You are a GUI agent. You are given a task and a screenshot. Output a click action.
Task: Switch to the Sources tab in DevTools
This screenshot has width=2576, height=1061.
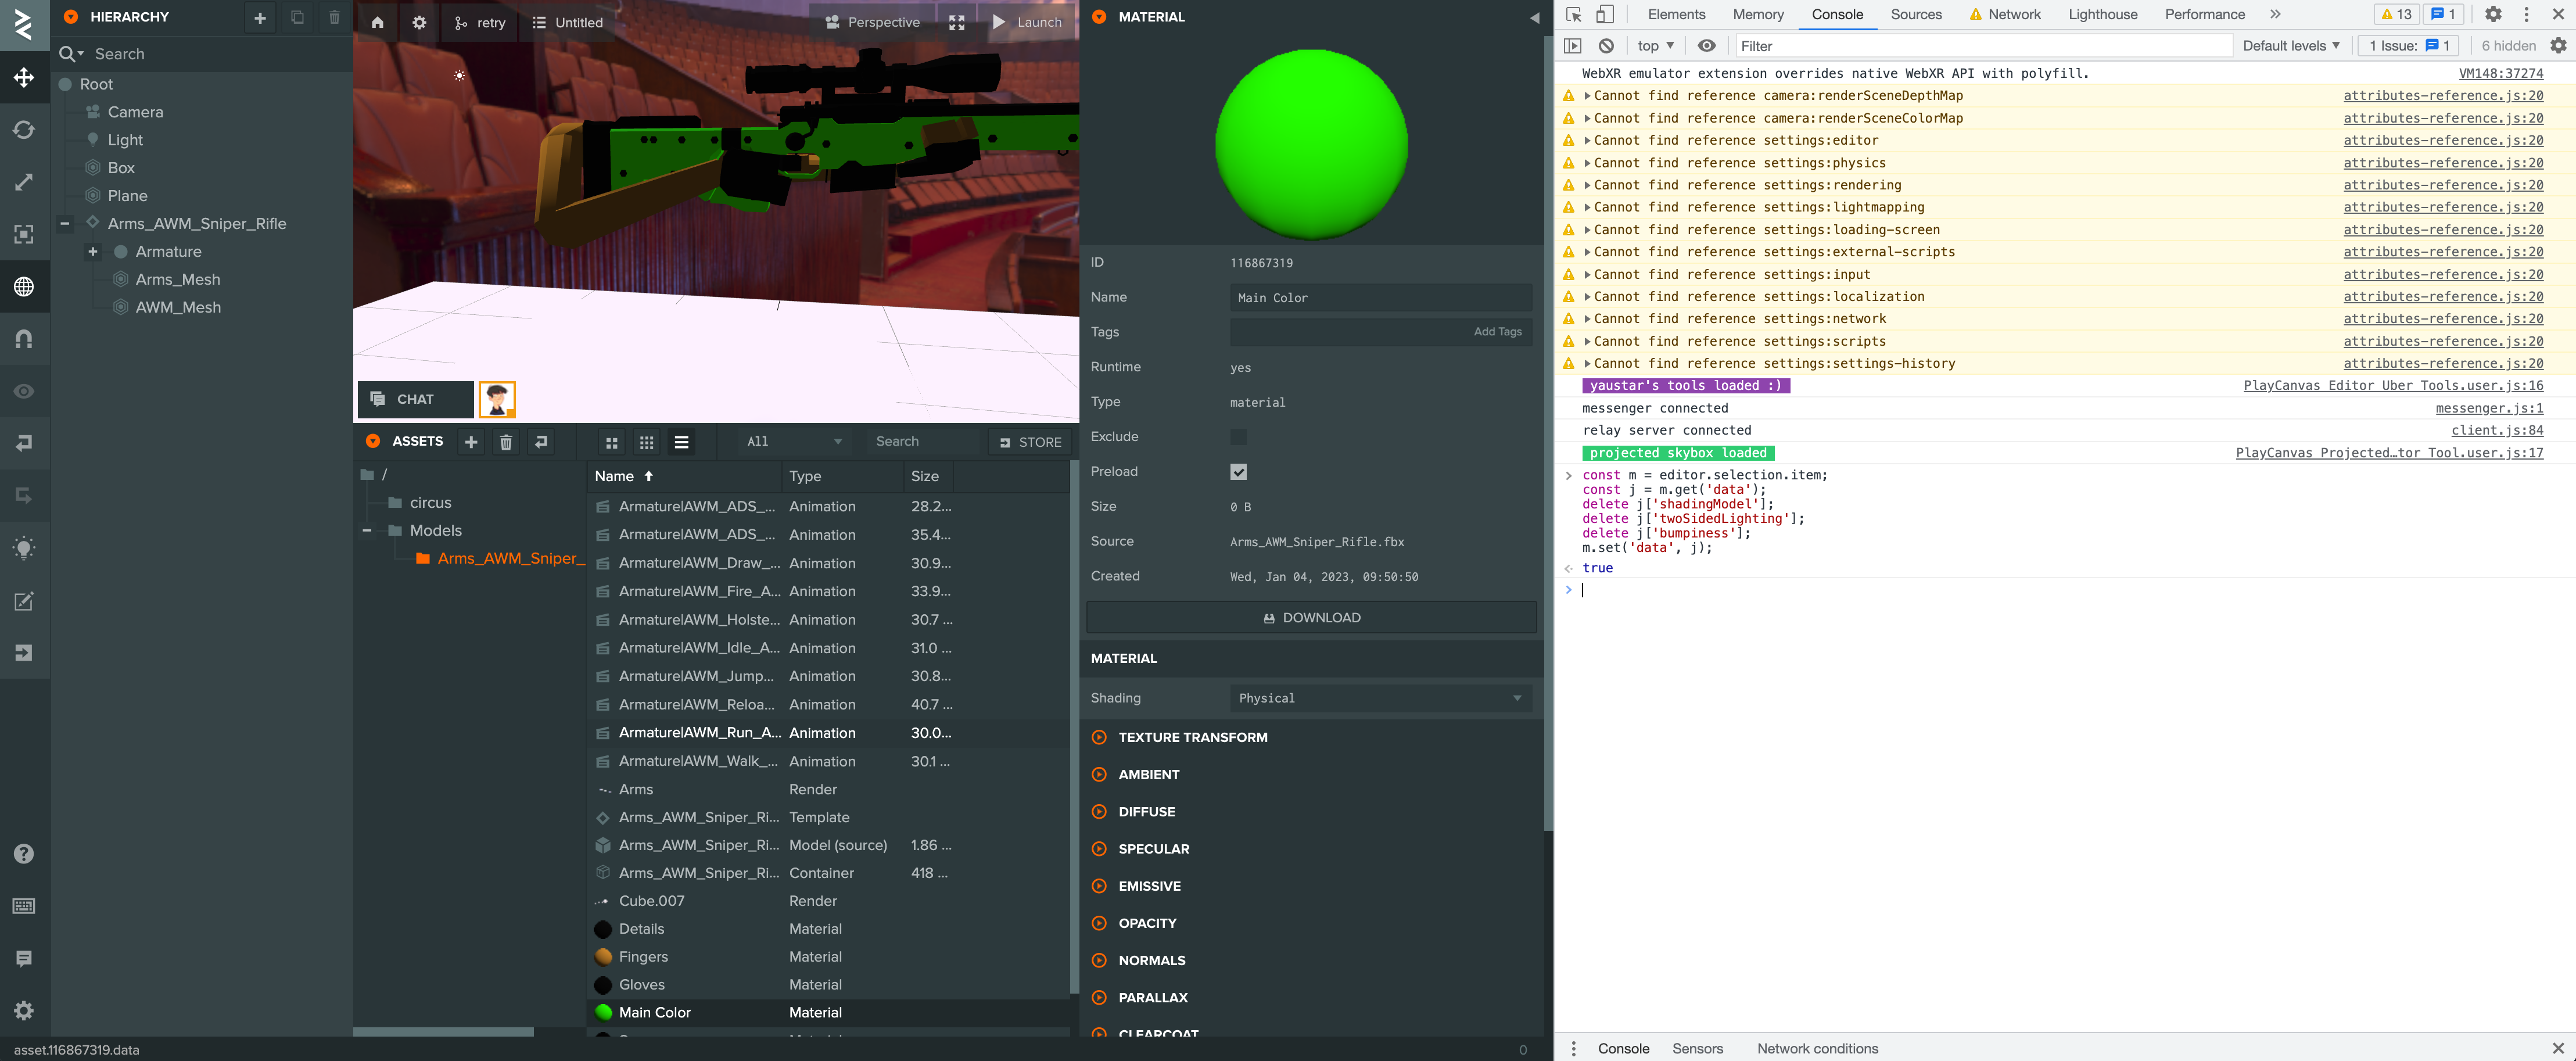1916,14
